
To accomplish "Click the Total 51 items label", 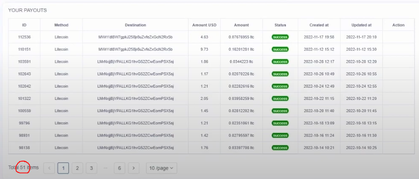I will [23, 168].
